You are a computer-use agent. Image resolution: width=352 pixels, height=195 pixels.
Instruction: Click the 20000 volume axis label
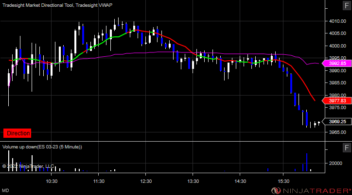(335, 163)
